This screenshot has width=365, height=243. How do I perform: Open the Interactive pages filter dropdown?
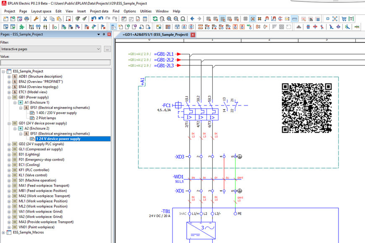pyautogui.click(x=99, y=49)
